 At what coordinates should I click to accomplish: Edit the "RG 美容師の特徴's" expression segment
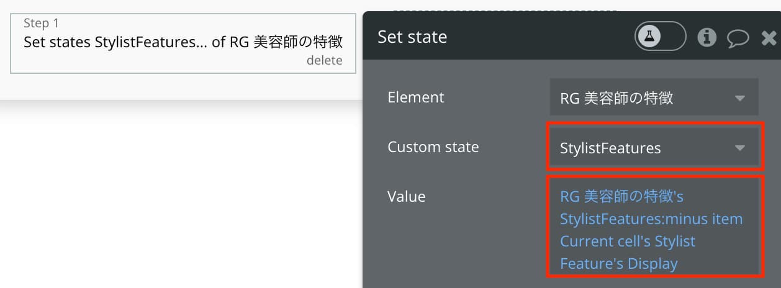click(x=621, y=197)
